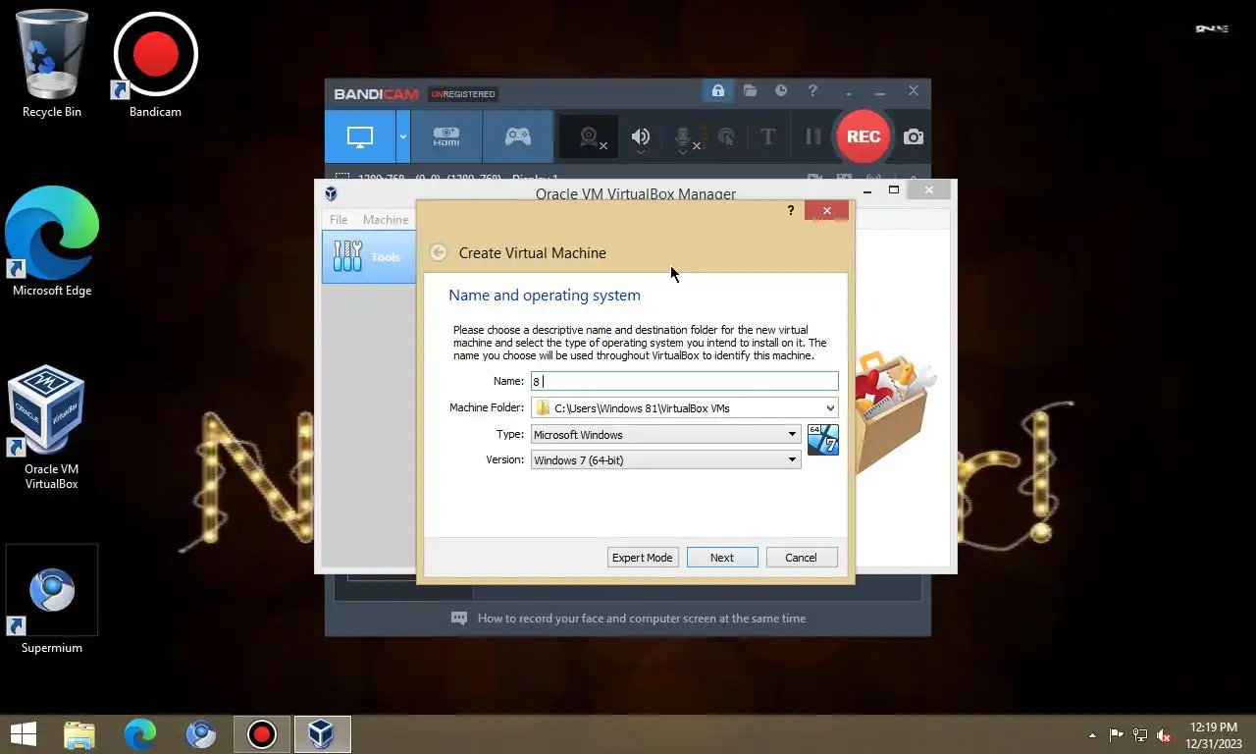Click Bandicam lock icon

click(717, 91)
